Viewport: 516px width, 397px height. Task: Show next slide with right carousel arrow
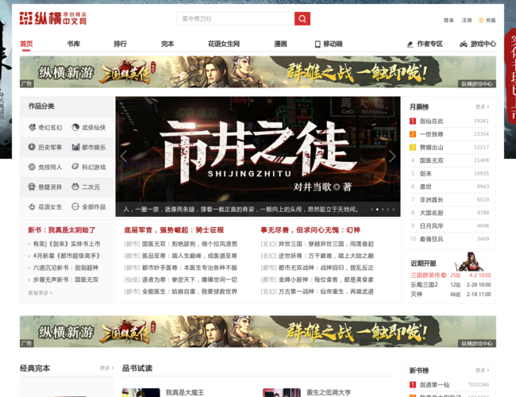[392, 156]
